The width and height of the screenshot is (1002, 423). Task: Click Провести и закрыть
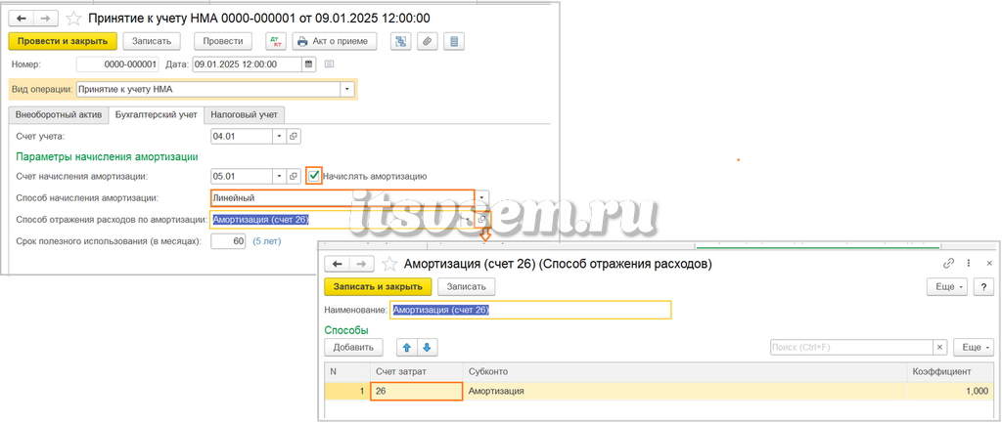pos(63,41)
